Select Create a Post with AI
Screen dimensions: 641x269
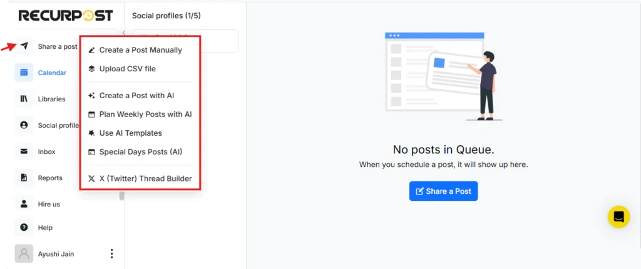[136, 96]
